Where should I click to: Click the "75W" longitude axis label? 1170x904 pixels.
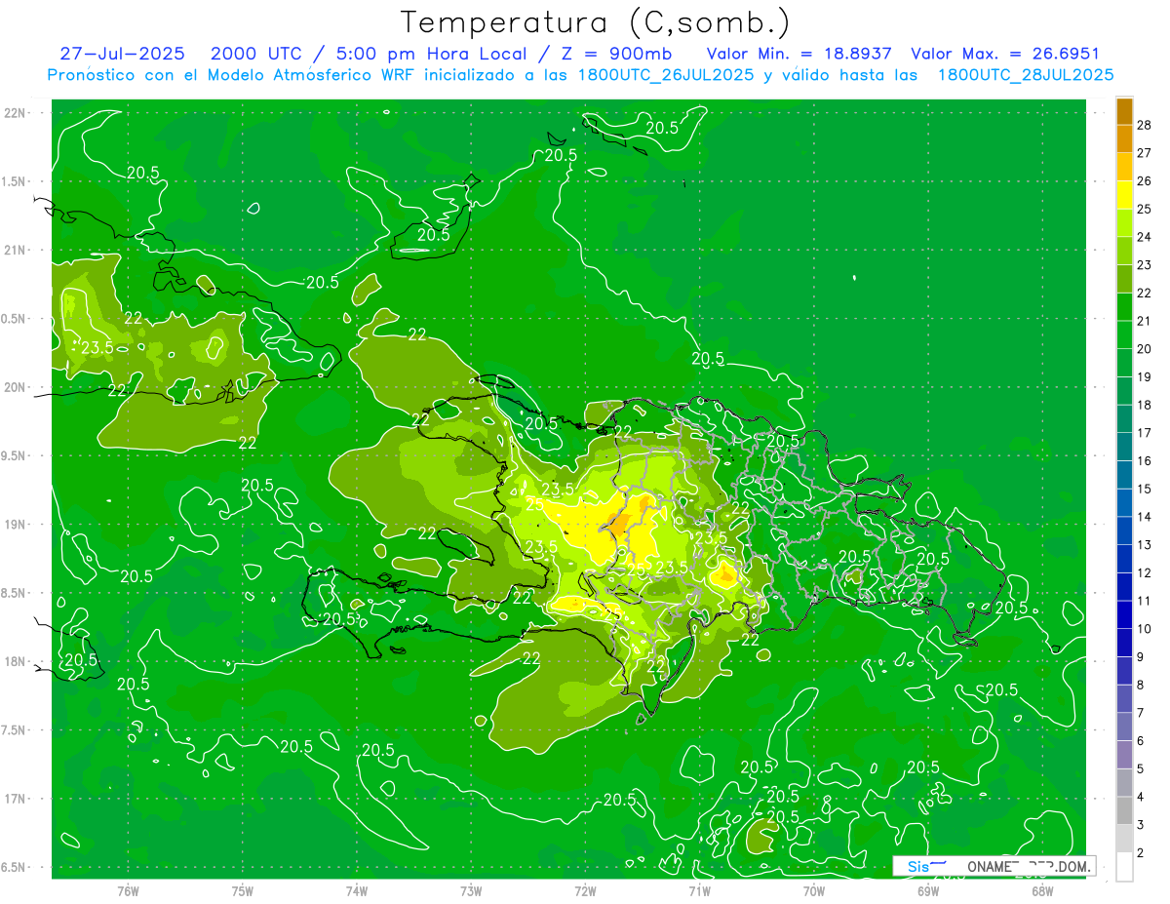pyautogui.click(x=243, y=890)
